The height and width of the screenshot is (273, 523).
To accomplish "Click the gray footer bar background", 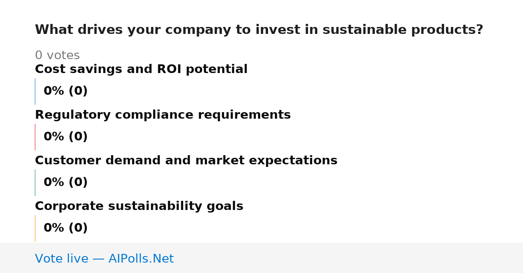I will 349,258.
